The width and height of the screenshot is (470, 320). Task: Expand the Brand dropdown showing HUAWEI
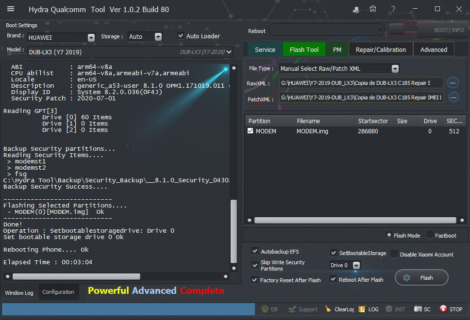91,37
